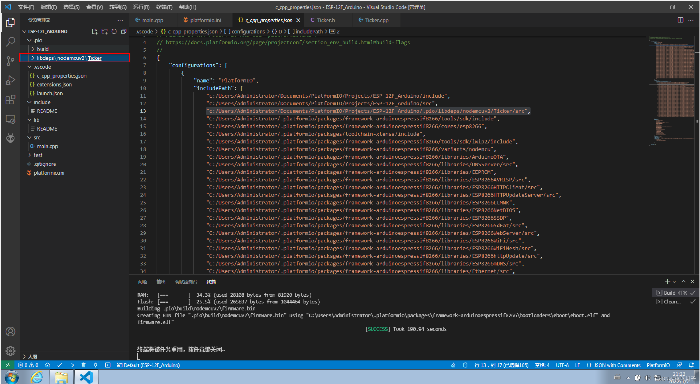Screen dimensions: 700x384
Task: Open PlatformIO alien icon in activity bar
Action: [10, 138]
